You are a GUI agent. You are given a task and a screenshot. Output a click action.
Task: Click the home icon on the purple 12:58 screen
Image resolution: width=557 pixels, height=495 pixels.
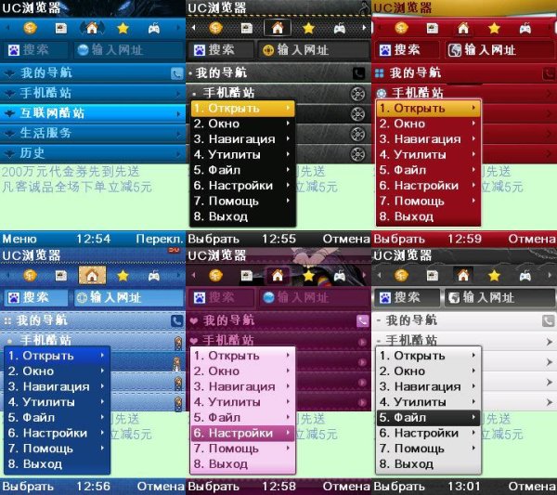(x=278, y=275)
